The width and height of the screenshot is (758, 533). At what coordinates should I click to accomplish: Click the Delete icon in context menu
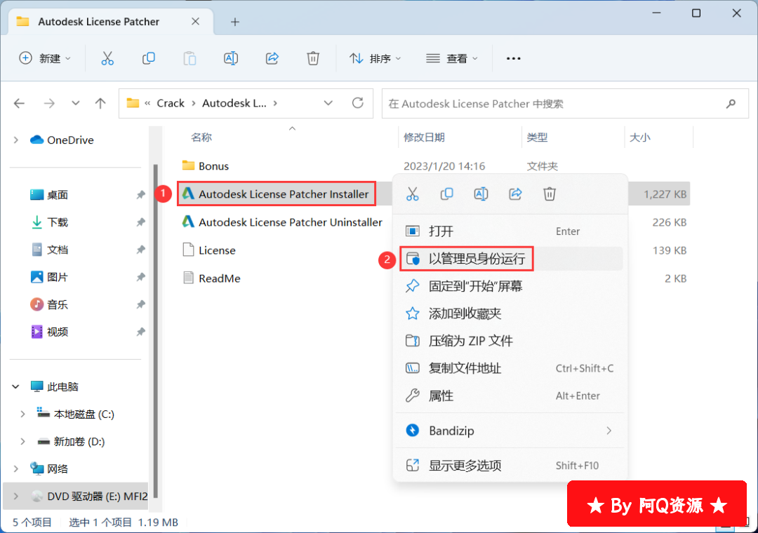[x=550, y=194]
